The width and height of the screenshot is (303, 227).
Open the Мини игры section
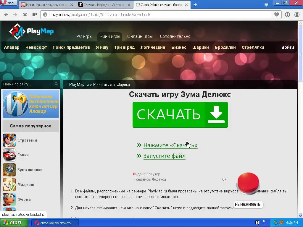[x=109, y=36]
